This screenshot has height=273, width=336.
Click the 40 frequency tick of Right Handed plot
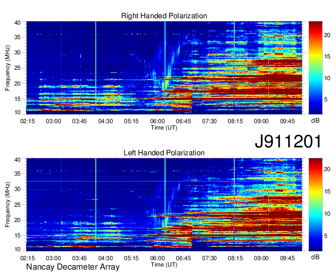click(x=17, y=23)
